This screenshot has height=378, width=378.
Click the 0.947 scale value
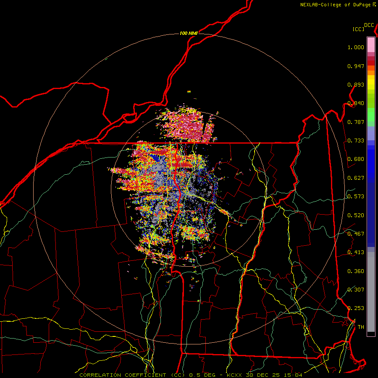click(x=356, y=66)
